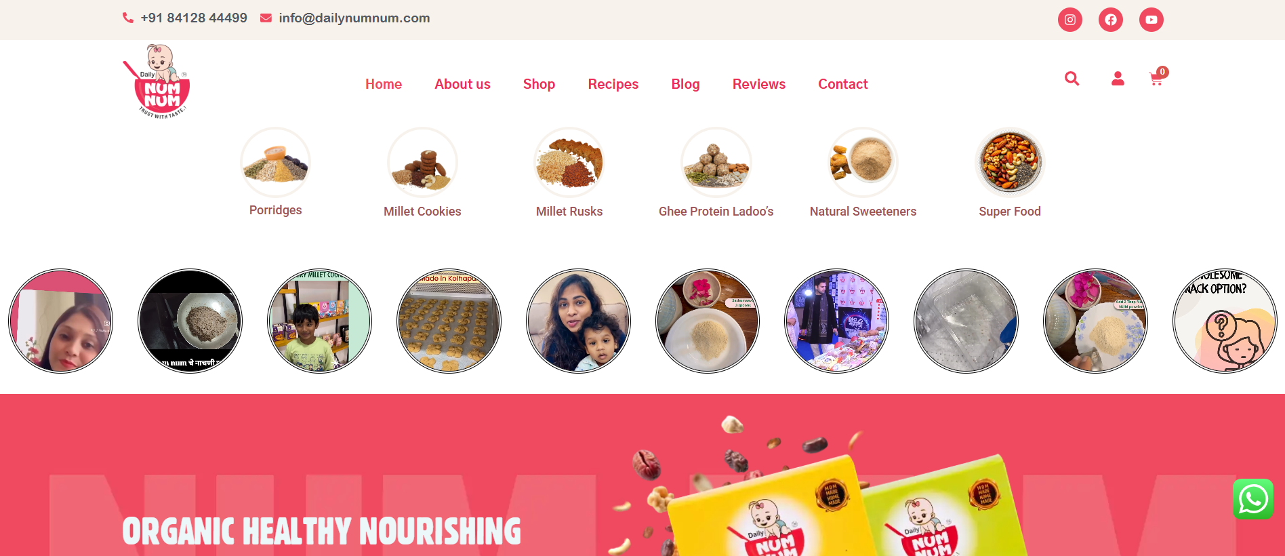Click the search magnifier icon
Image resolution: width=1285 pixels, height=556 pixels.
[x=1072, y=79]
